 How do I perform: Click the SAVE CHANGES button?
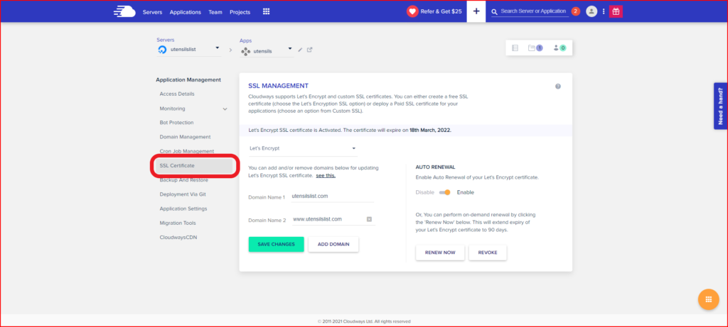pyautogui.click(x=277, y=245)
